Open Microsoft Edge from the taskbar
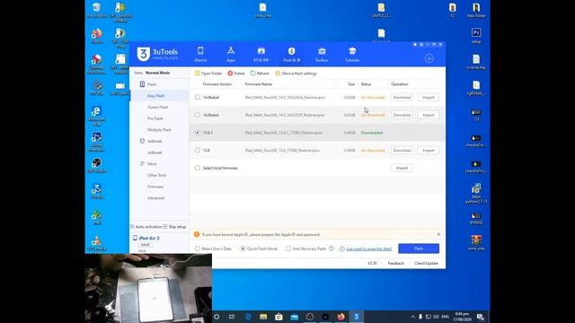The height and width of the screenshot is (323, 575). (x=248, y=317)
